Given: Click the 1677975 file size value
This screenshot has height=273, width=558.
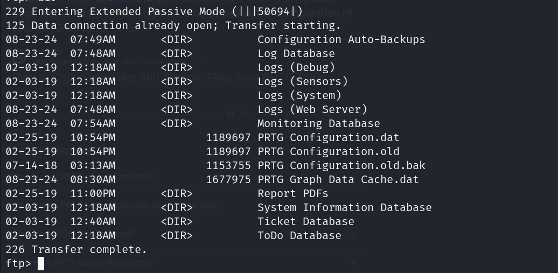Looking at the screenshot, I should (x=228, y=179).
